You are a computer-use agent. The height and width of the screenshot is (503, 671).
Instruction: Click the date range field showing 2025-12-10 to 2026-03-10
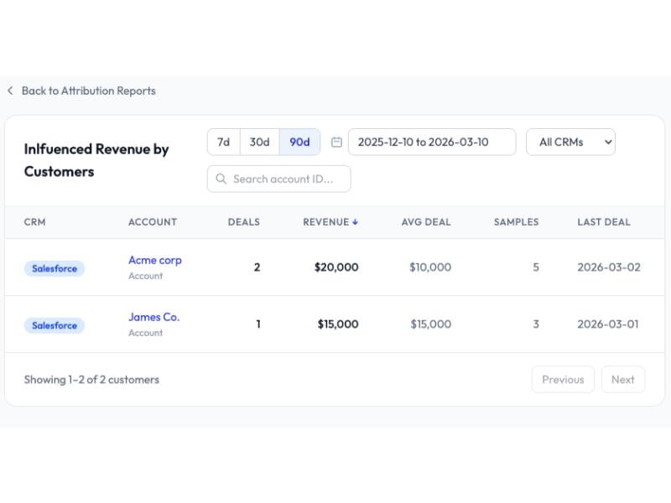(x=432, y=142)
